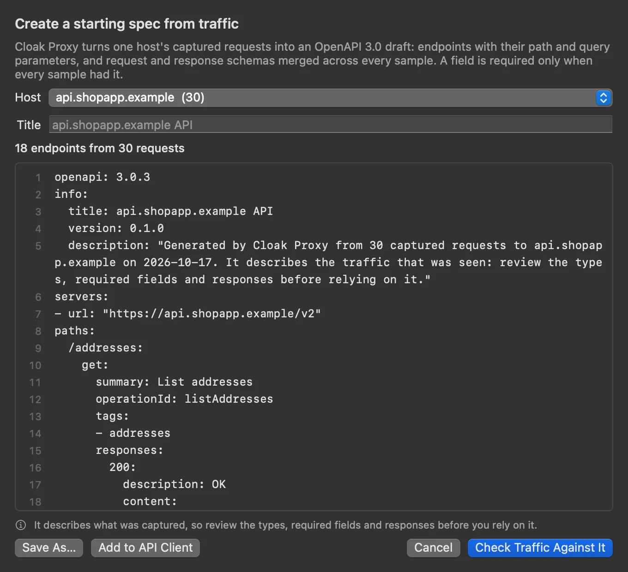
Task: Click the '200:' response line
Action: [123, 467]
